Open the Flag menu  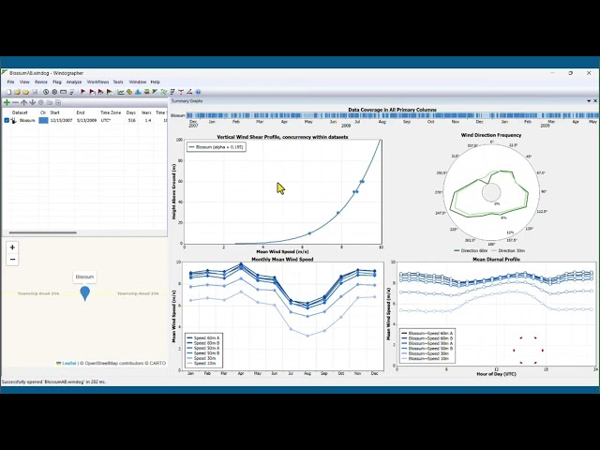(x=57, y=82)
